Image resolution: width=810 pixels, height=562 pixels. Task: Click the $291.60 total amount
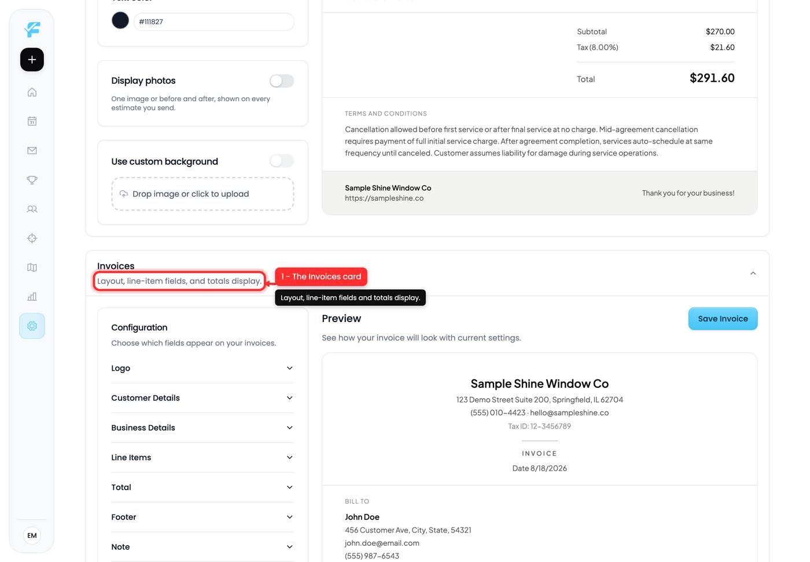pos(712,78)
